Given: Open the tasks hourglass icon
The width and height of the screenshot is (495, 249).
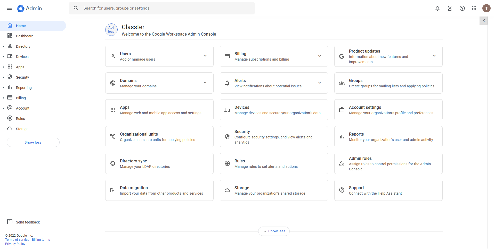Looking at the screenshot, I should [450, 8].
